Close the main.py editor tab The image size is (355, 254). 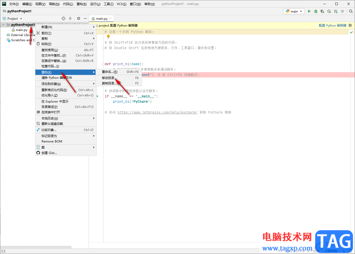point(110,18)
